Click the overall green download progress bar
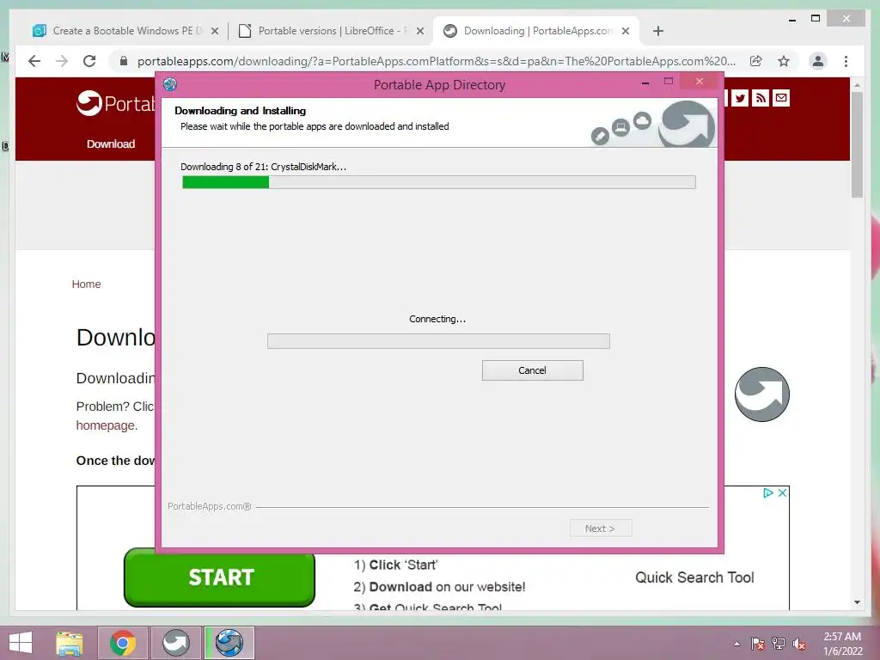The width and height of the screenshot is (880, 660). click(x=438, y=182)
